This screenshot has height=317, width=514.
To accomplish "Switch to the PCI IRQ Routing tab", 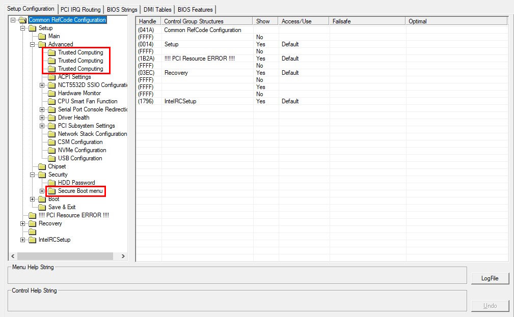I will (80, 10).
